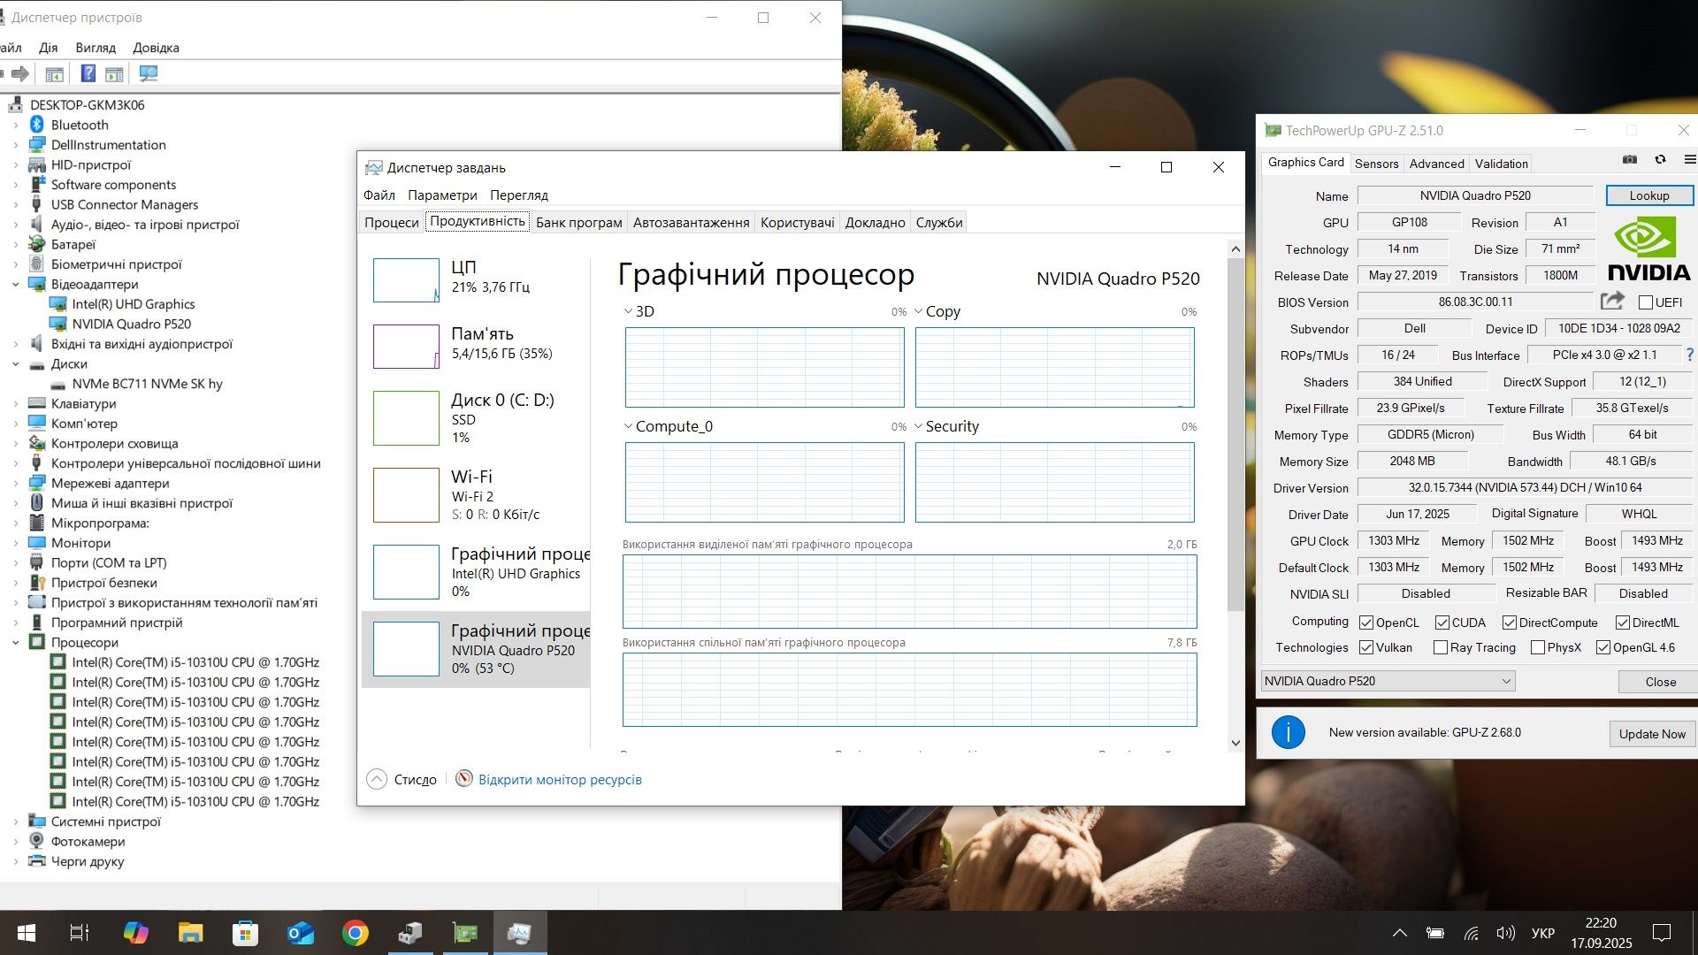Open the Compute_0 graph engine dropdown
This screenshot has width=1698, height=955.
[x=628, y=426]
